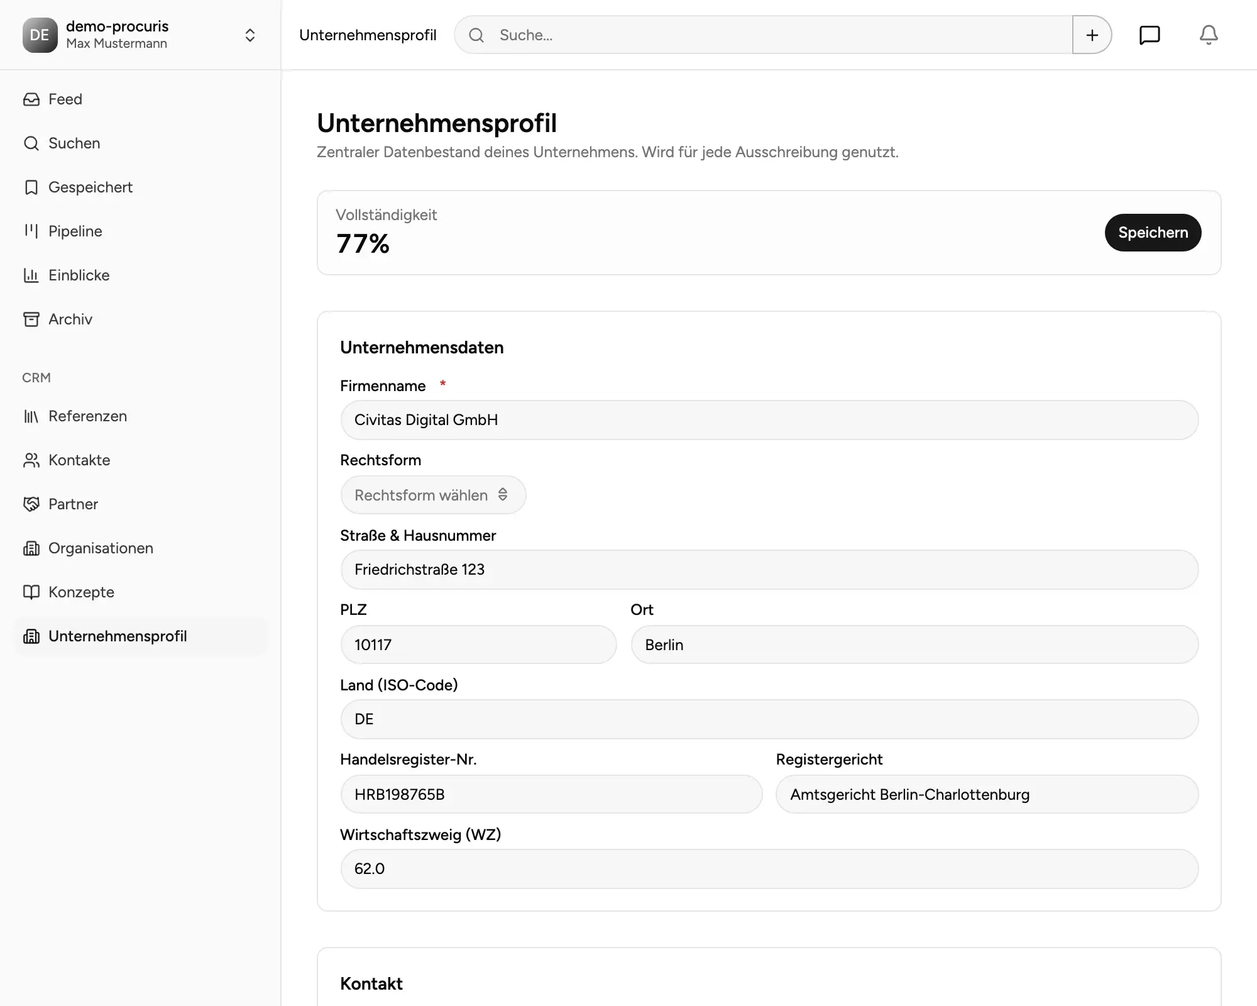Open notifications bell icon
Image resolution: width=1257 pixels, height=1006 pixels.
point(1209,35)
